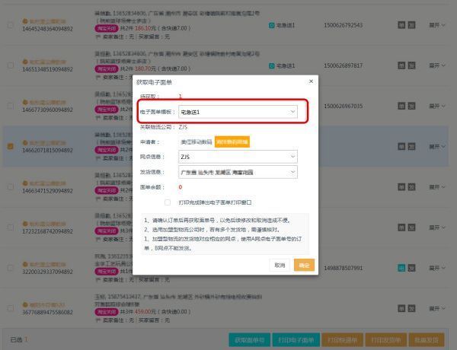Select the highlighted orange applicant option
Viewport: 457px width, 350px height.
point(232,142)
